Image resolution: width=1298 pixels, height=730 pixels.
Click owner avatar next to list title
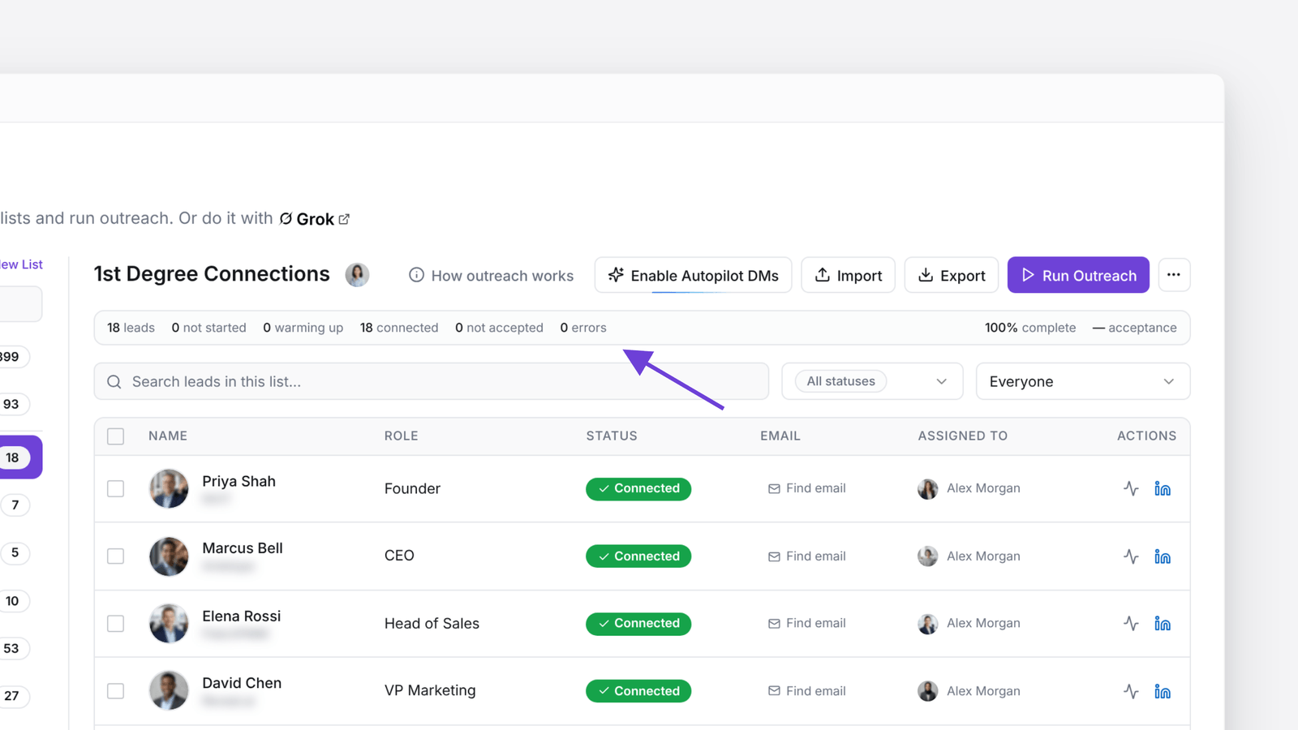coord(357,275)
